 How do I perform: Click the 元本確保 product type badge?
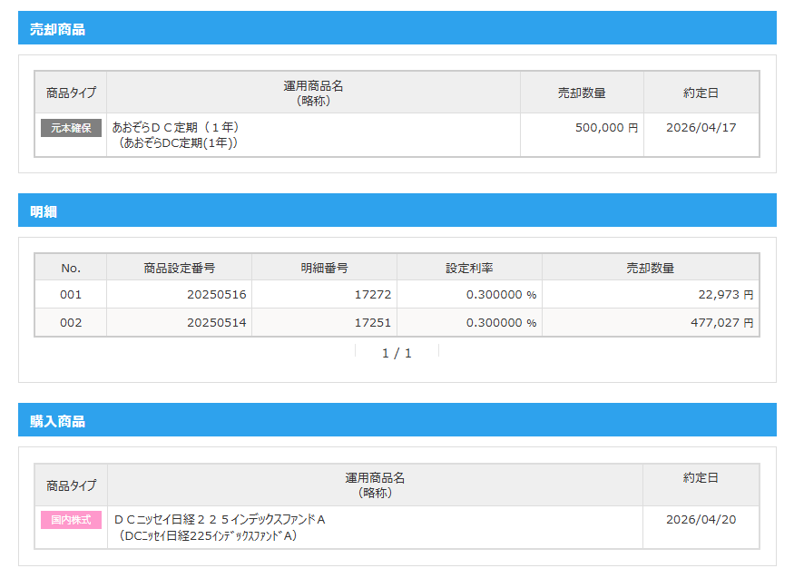click(x=71, y=128)
